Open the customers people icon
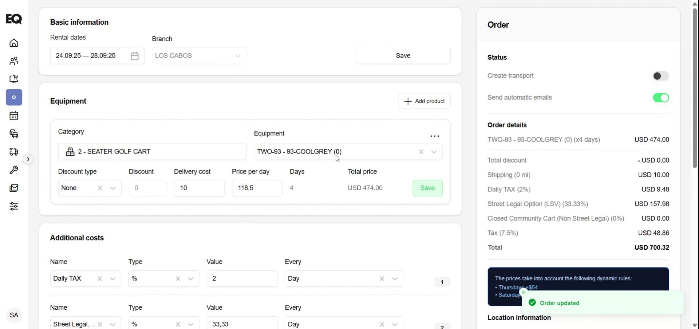The height and width of the screenshot is (329, 699). click(x=14, y=61)
